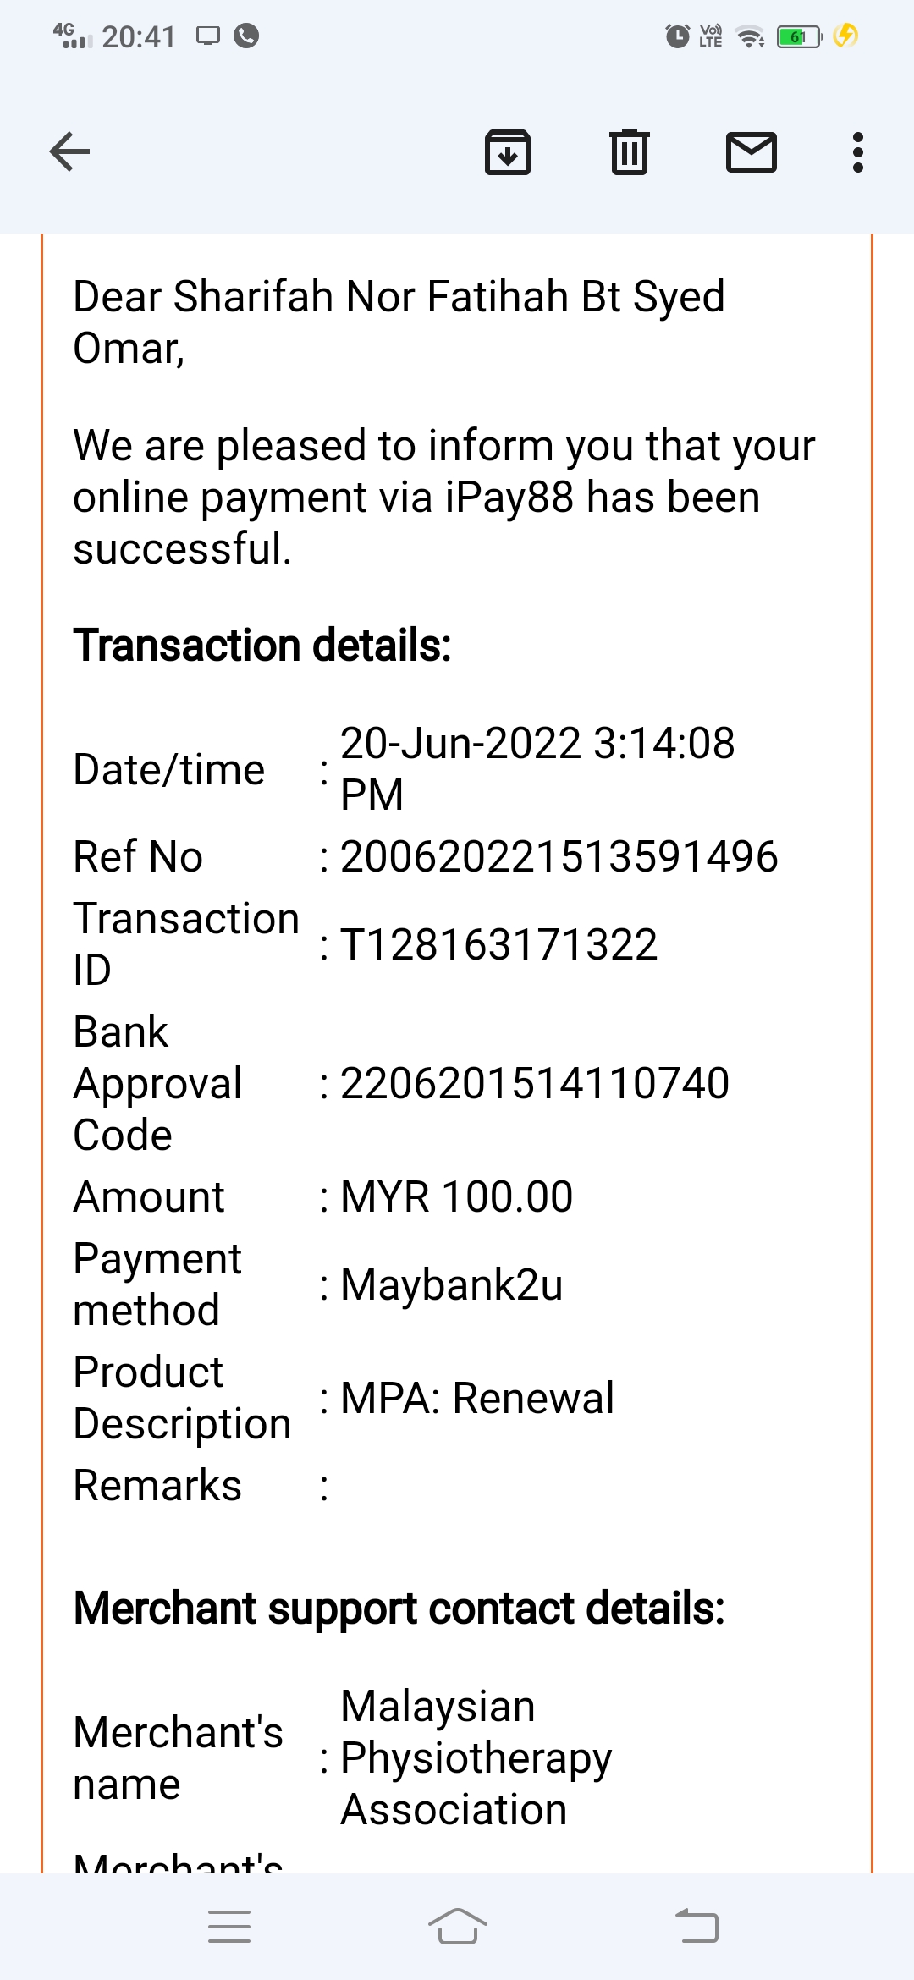Tap the status bar clock showing 20:41
Viewport: 914px width, 1980px height.
[139, 37]
